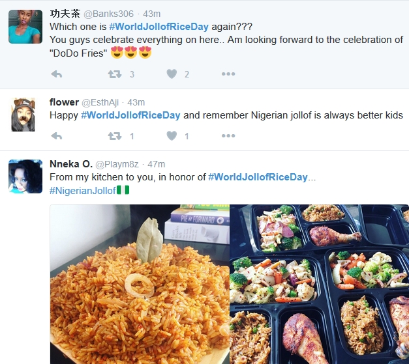Like flower's Happy WorldJollofRiceDay tweet

click(172, 136)
